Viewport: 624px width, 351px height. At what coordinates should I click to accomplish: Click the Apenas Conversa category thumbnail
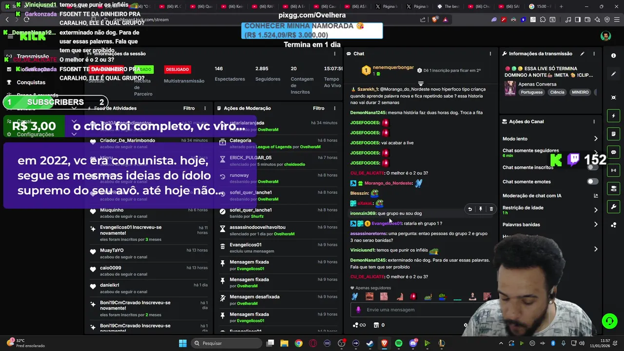pyautogui.click(x=510, y=88)
